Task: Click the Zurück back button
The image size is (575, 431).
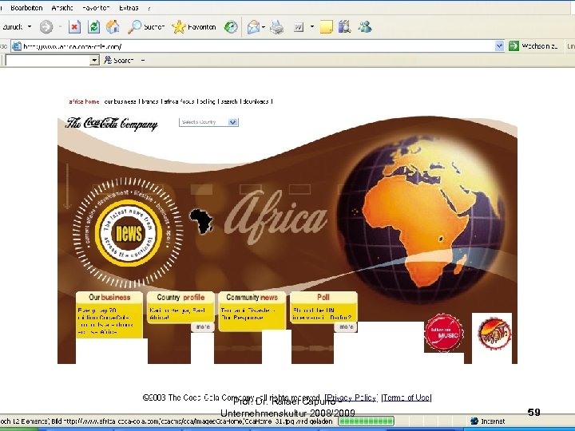Action: click(x=14, y=27)
